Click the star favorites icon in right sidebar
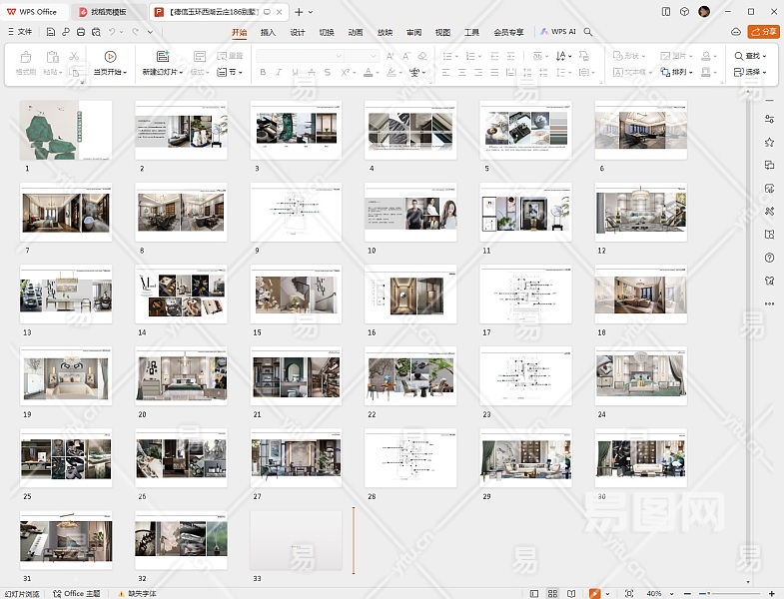 (x=769, y=143)
